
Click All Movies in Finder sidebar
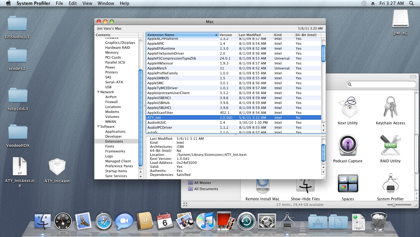click(202, 183)
